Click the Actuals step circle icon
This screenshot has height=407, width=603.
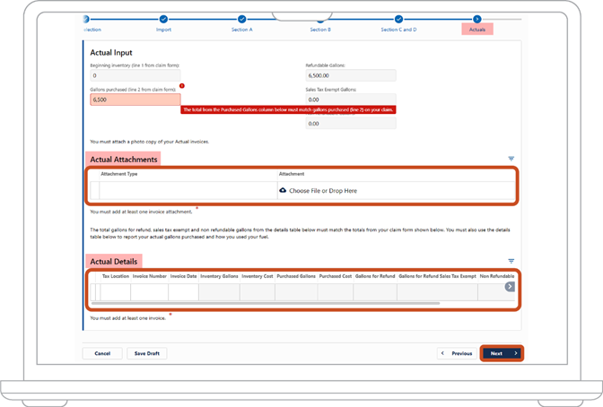pos(477,19)
